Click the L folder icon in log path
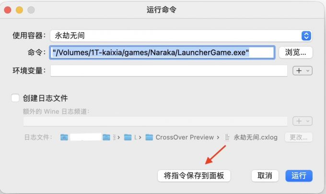 128,137
